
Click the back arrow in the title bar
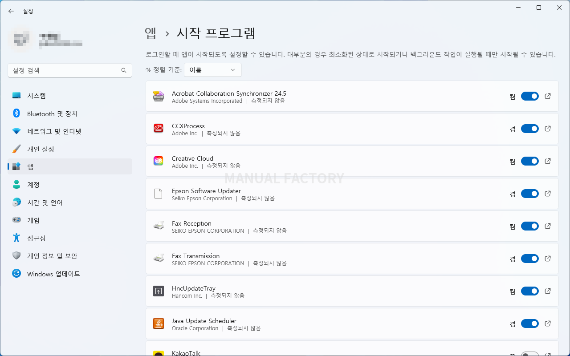[11, 11]
